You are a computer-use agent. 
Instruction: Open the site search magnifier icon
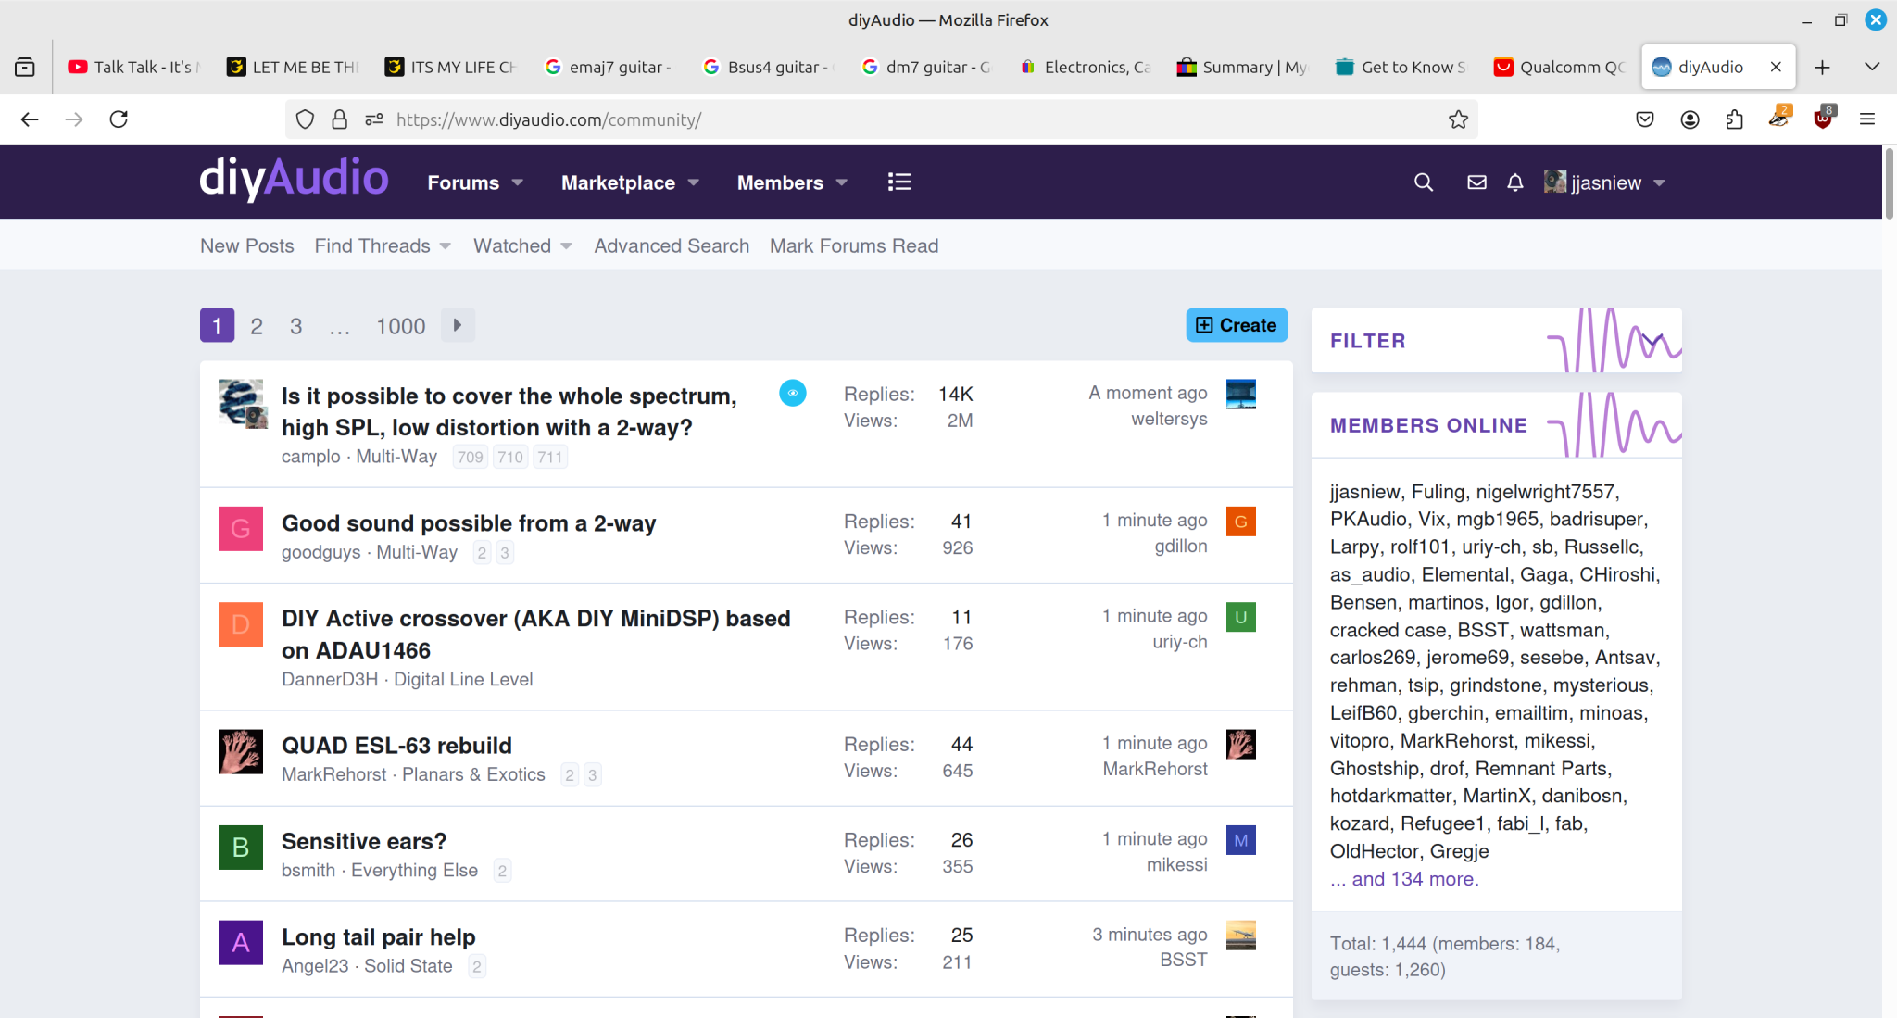[1424, 182]
